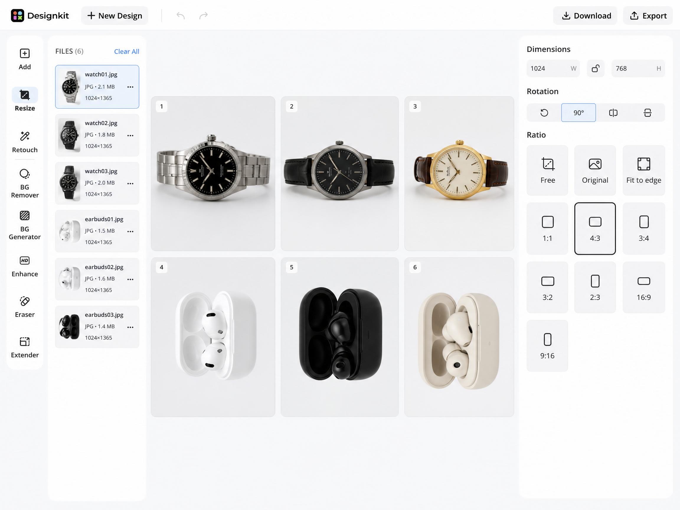This screenshot has width=680, height=510.
Task: Select the 1:1 ratio option
Action: (547, 228)
